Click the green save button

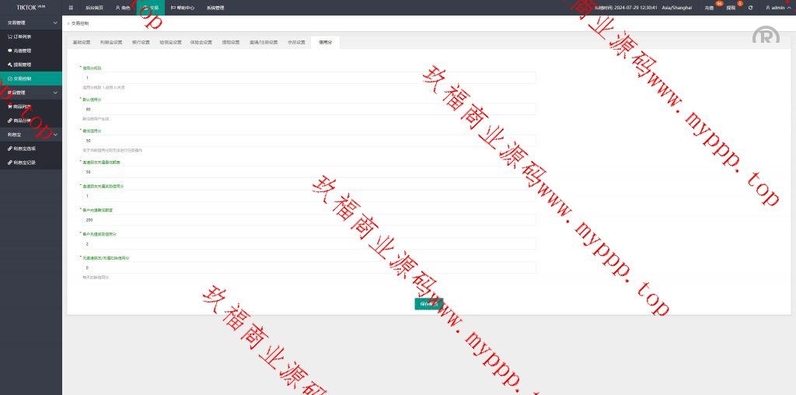click(428, 304)
